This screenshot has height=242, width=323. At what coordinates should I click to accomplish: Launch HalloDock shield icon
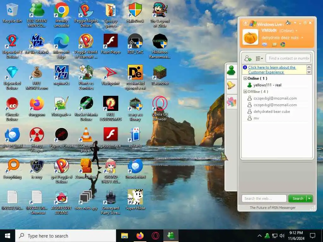(x=135, y=12)
